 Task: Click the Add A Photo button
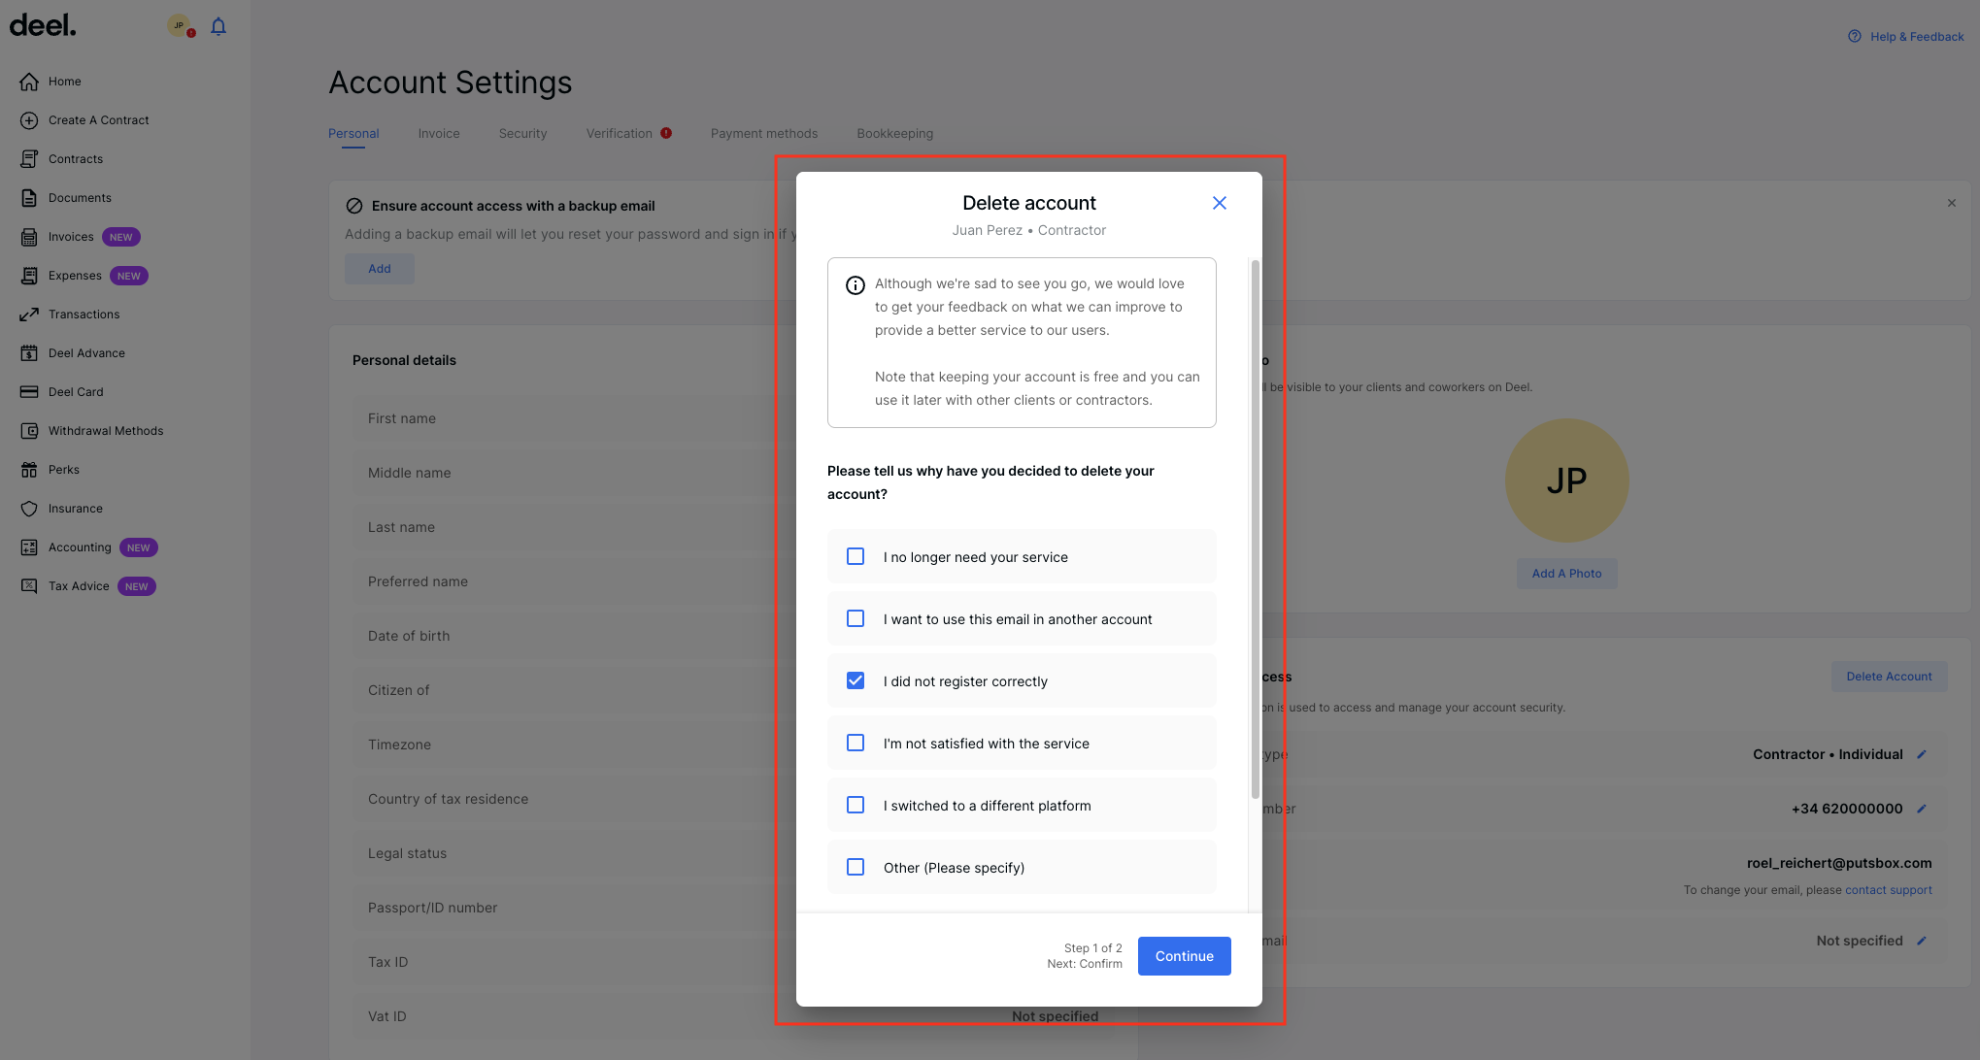[x=1566, y=573]
